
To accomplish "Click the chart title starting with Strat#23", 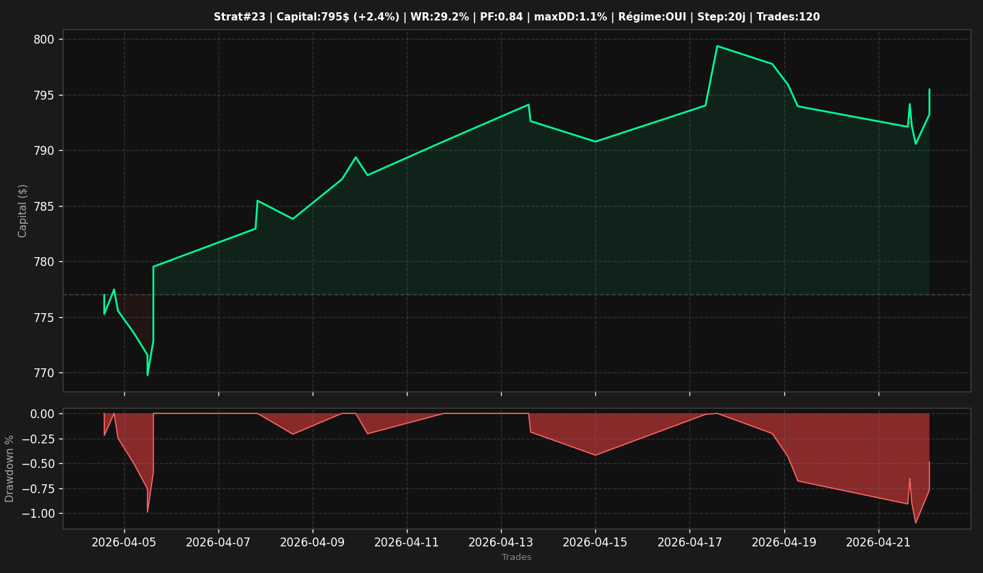I will (x=517, y=17).
